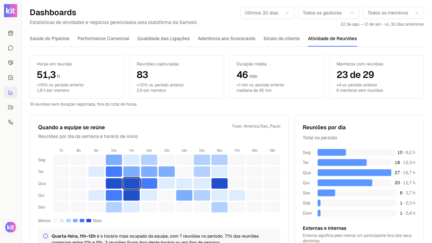432x243 pixels.
Task: Click the Qua bar in Reuniões por dia
Action: click(x=354, y=173)
